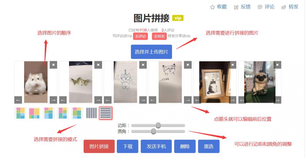The image size is (307, 158).
Task: Shift the framed cat photo right
Action: [x=233, y=100]
